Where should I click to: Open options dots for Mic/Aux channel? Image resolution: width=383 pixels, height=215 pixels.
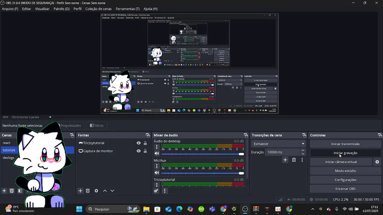tap(157, 166)
